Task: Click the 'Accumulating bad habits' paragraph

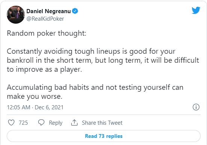Action: coord(95,92)
